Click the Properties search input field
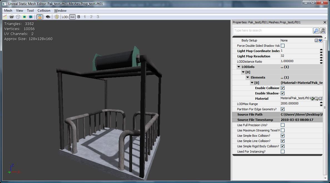 click(273, 31)
